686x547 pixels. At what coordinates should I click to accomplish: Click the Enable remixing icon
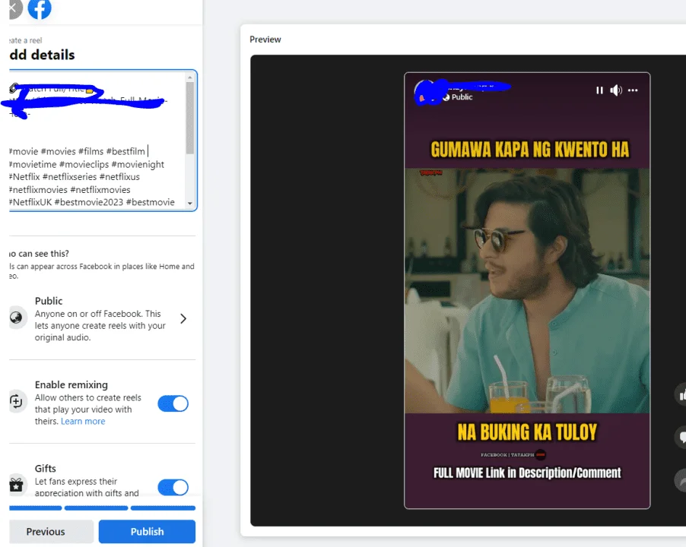click(17, 401)
